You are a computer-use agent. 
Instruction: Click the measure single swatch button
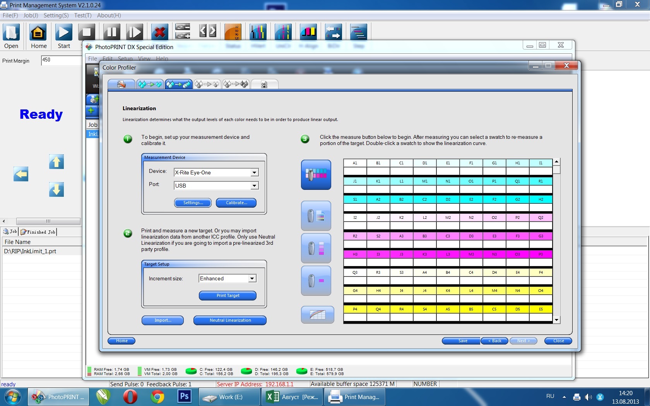coord(316,281)
